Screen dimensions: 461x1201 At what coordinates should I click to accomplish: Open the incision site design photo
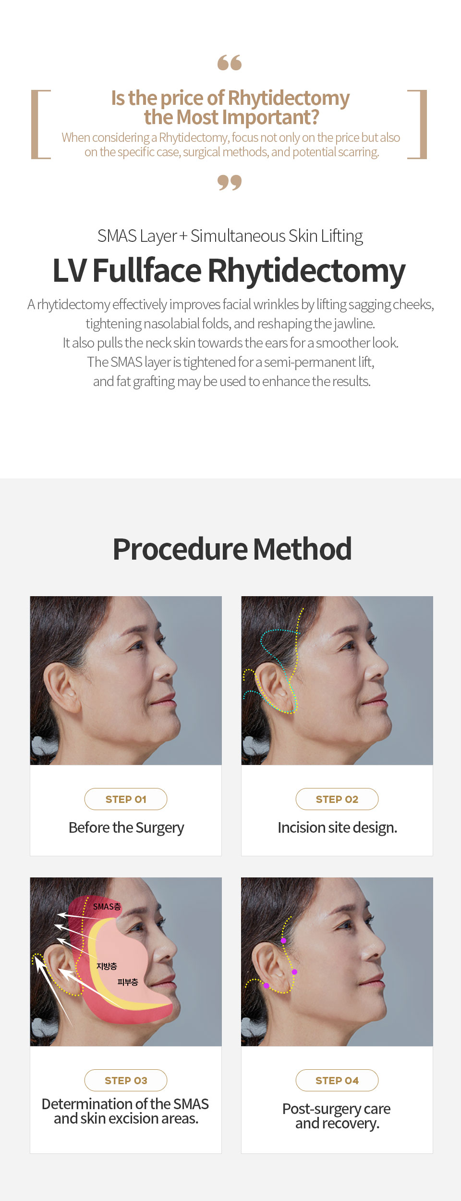tap(337, 680)
